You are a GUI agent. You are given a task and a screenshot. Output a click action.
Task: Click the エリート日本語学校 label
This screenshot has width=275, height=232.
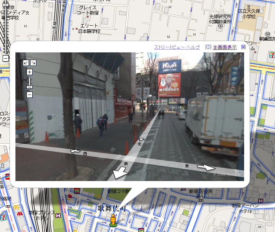[x=89, y=29]
